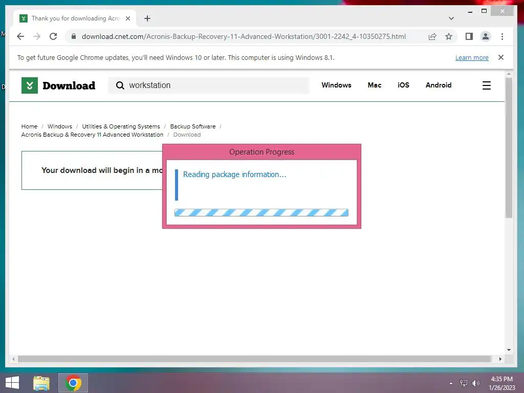The image size is (524, 393).
Task: Show hidden tray icons arrow
Action: pyautogui.click(x=451, y=383)
